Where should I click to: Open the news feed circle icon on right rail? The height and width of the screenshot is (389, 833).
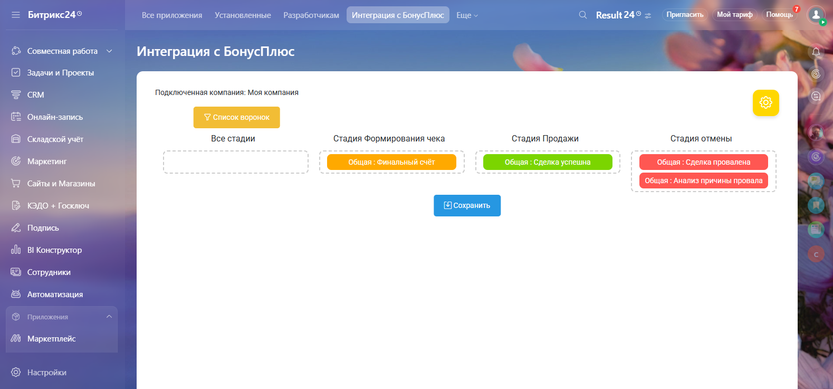coord(816,229)
